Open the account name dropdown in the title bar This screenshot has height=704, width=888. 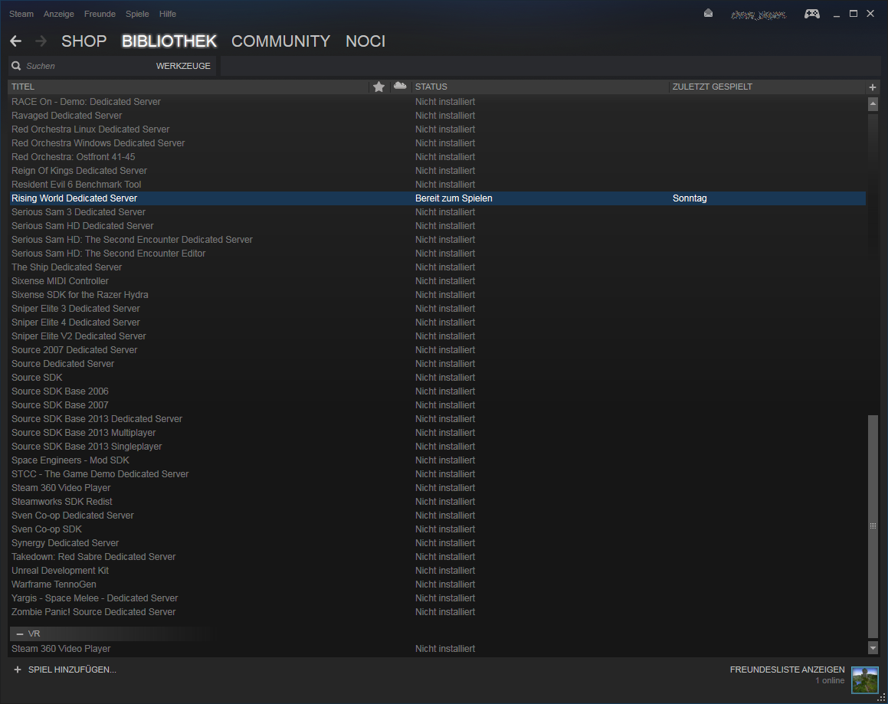(757, 14)
